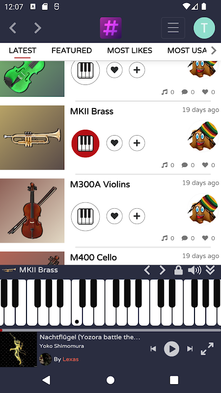The image size is (221, 393).
Task: Like the M300A Violins instrument
Action: point(114,216)
